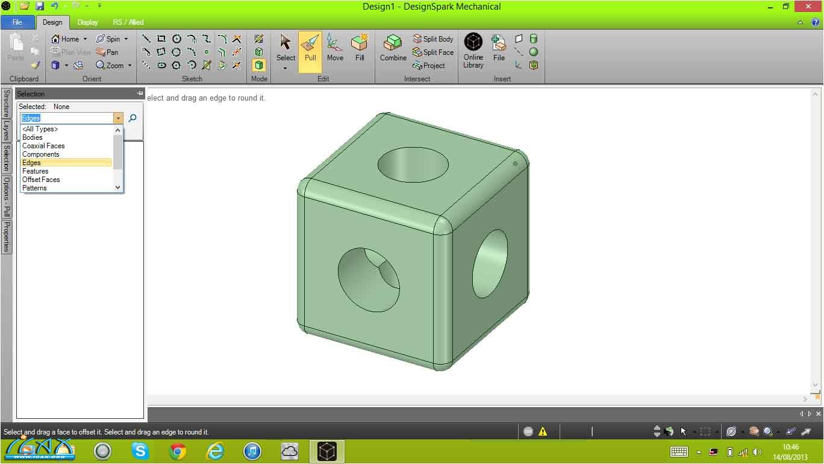Open the File menu
824x464 pixels.
point(17,22)
